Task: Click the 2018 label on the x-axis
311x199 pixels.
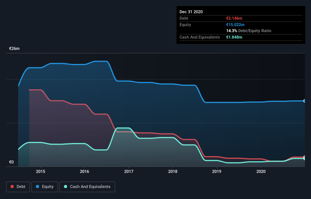Action: tap(173, 171)
